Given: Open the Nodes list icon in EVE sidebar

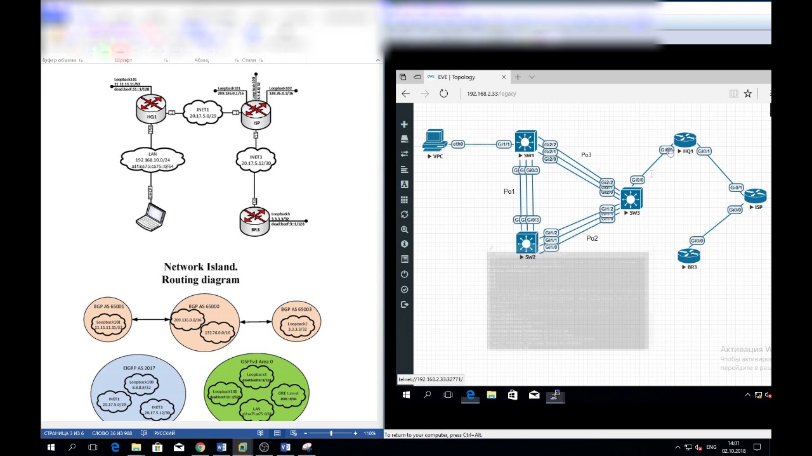Looking at the screenshot, I should (x=405, y=139).
